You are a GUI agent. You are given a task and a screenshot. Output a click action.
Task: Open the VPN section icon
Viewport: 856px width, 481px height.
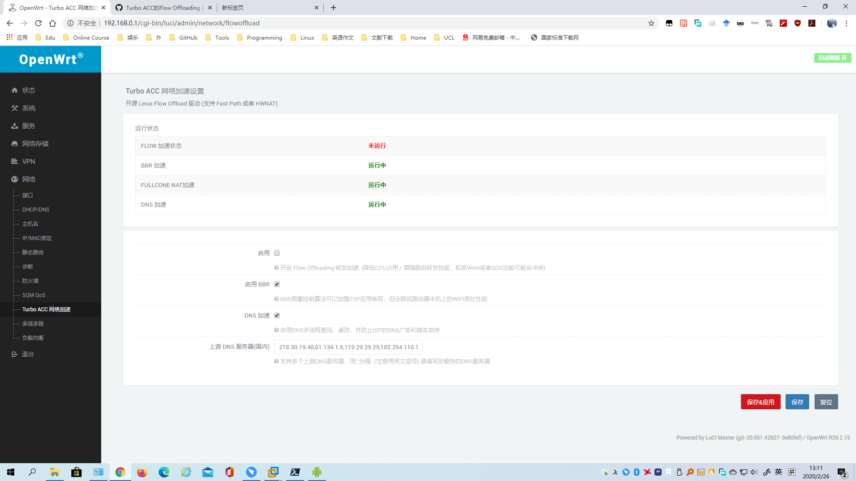pyautogui.click(x=15, y=161)
